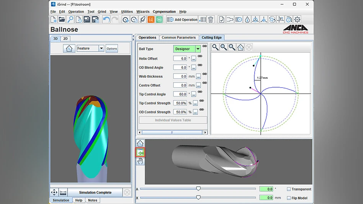363x204 pixels.
Task: Enable the Transparent checkbox
Action: (289, 189)
